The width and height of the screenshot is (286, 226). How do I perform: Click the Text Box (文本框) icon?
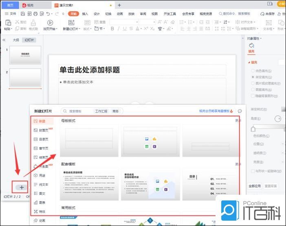[x=268, y=23]
